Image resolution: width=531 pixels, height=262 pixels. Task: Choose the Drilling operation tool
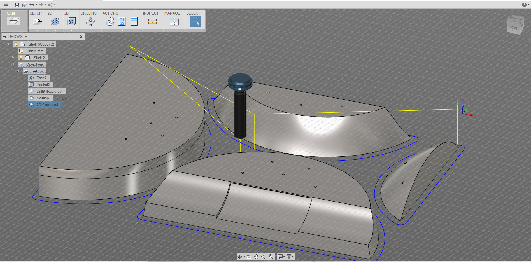(90, 22)
